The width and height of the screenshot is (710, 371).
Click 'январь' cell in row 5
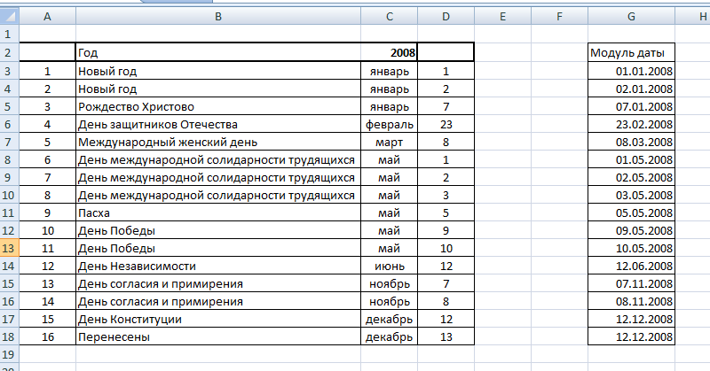tap(390, 106)
